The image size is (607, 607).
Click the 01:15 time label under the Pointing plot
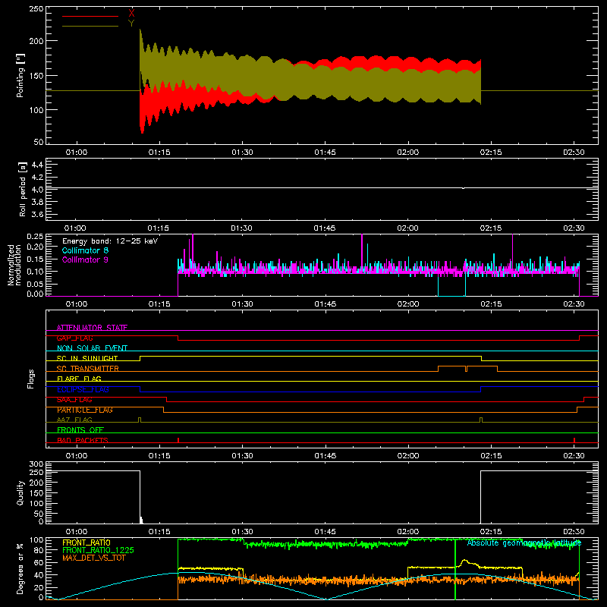pyautogui.click(x=159, y=153)
